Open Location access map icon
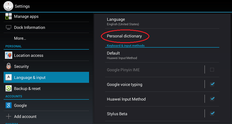This screenshot has width=232, height=124. pyautogui.click(x=9, y=55)
